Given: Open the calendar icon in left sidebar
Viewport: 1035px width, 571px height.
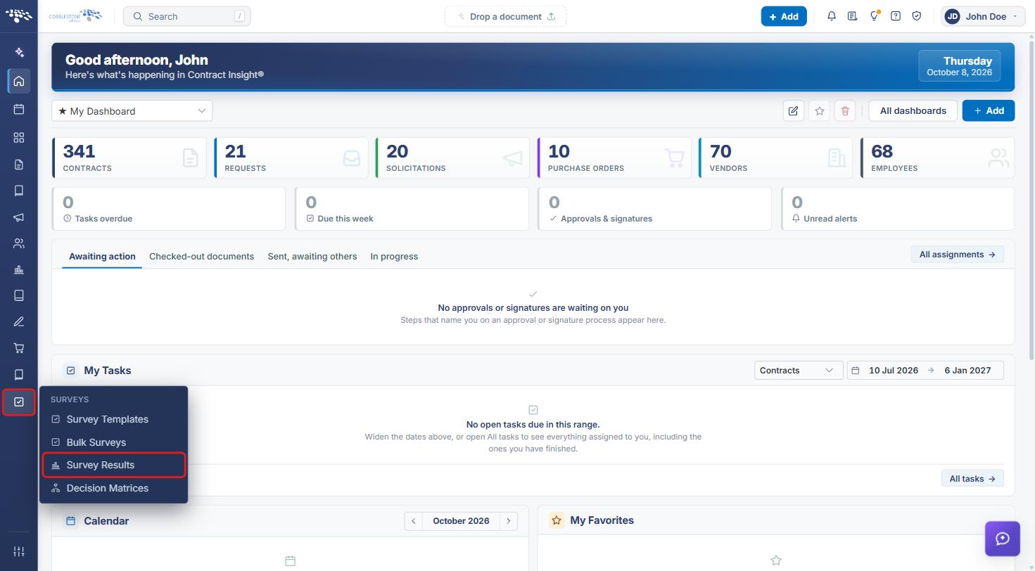Looking at the screenshot, I should click(19, 109).
